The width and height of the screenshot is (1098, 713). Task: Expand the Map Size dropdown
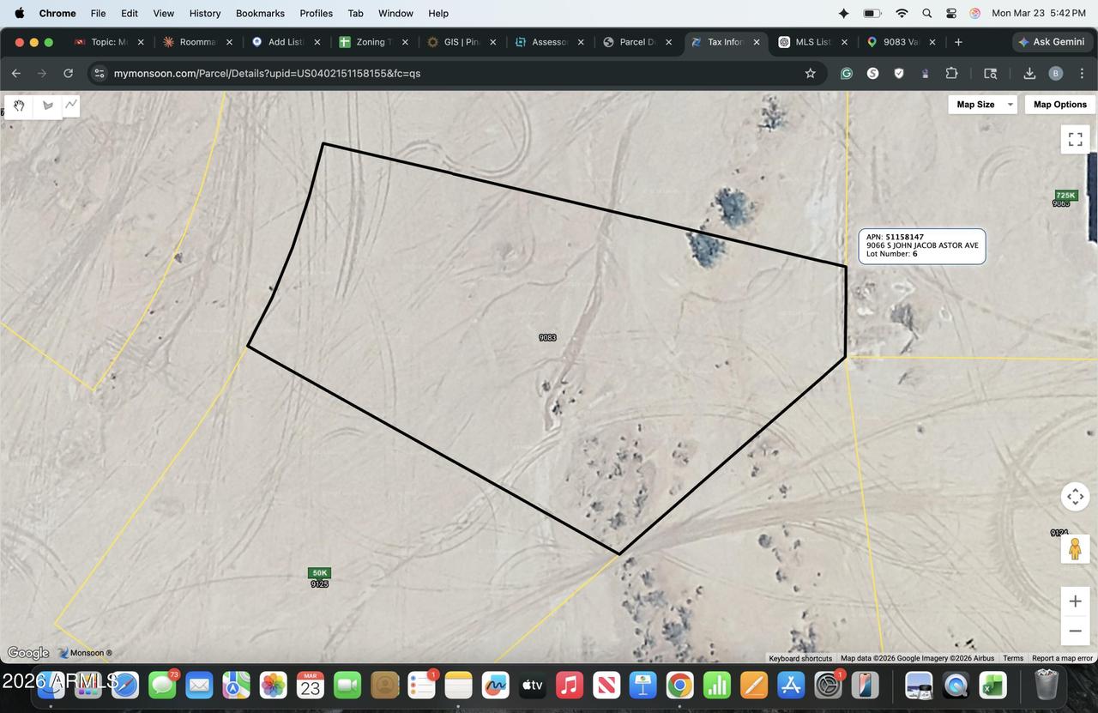[x=982, y=105]
